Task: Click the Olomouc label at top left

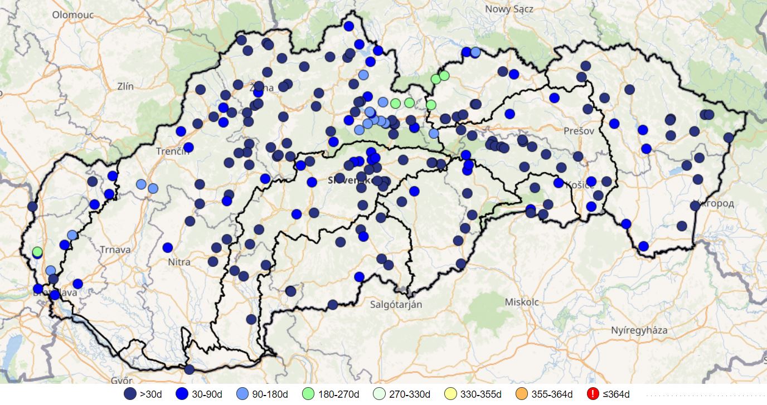Action: (x=73, y=14)
